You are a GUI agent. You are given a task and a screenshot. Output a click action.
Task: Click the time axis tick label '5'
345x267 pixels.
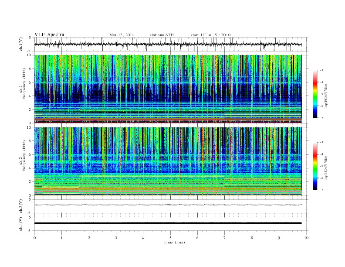170,238
